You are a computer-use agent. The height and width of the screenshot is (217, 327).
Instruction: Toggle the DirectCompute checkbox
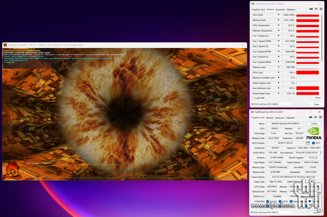click(x=291, y=201)
